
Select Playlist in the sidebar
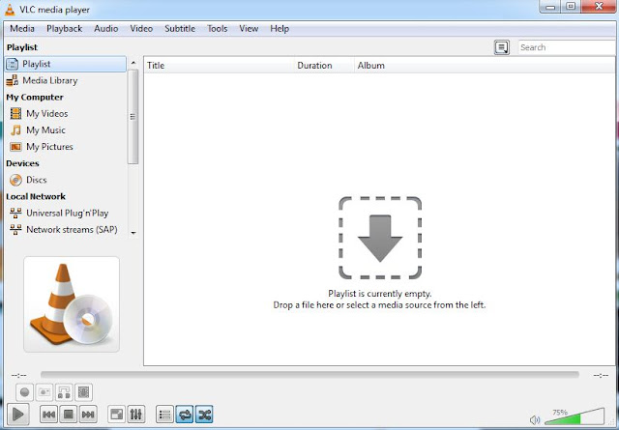tap(66, 64)
